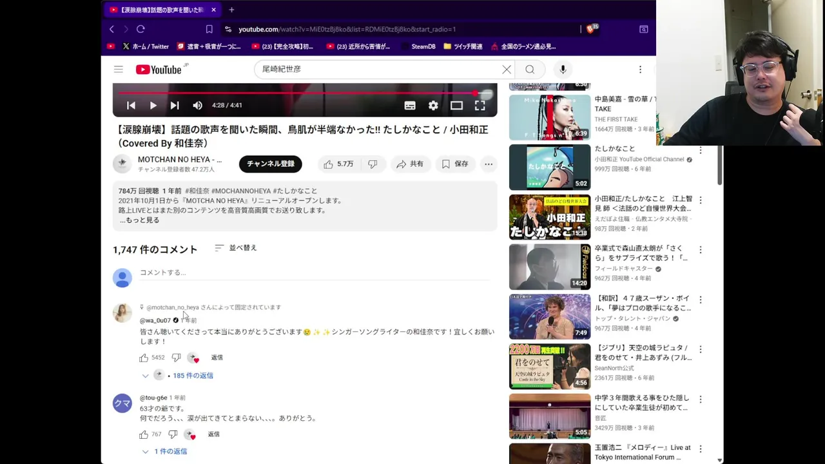This screenshot has height=464, width=825.
Task: Dislike the video under the title
Action: tap(373, 164)
